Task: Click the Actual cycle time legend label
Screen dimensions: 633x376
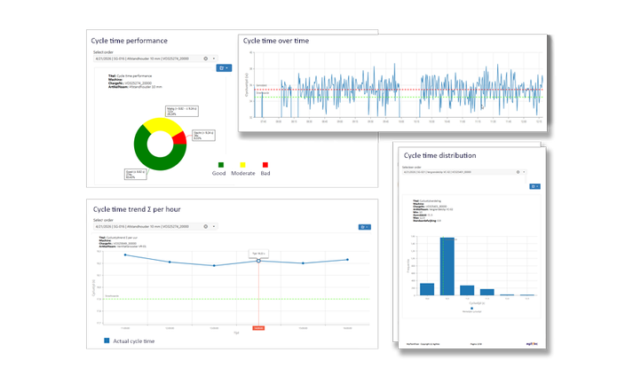Action: point(134,341)
